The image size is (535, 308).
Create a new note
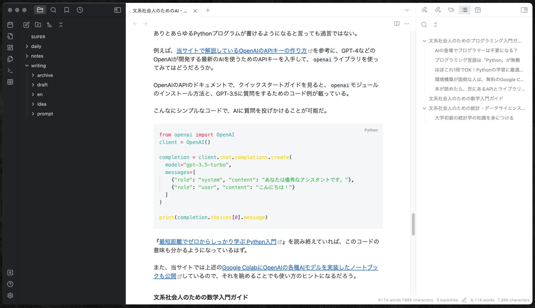[x=26, y=25]
